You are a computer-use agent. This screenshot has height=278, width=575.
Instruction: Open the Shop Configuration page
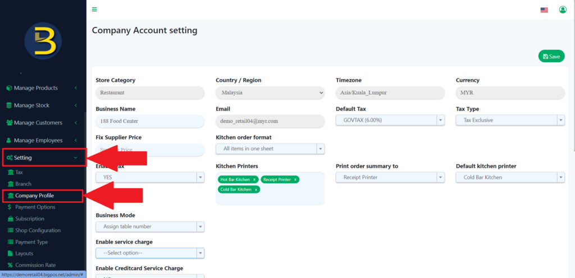pos(38,230)
